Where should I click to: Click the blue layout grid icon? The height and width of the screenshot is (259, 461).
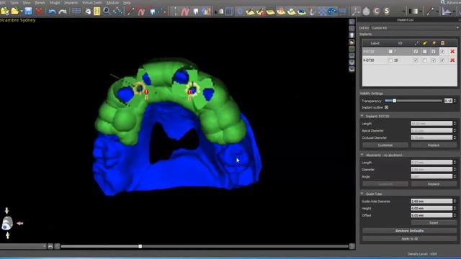[x=76, y=12]
